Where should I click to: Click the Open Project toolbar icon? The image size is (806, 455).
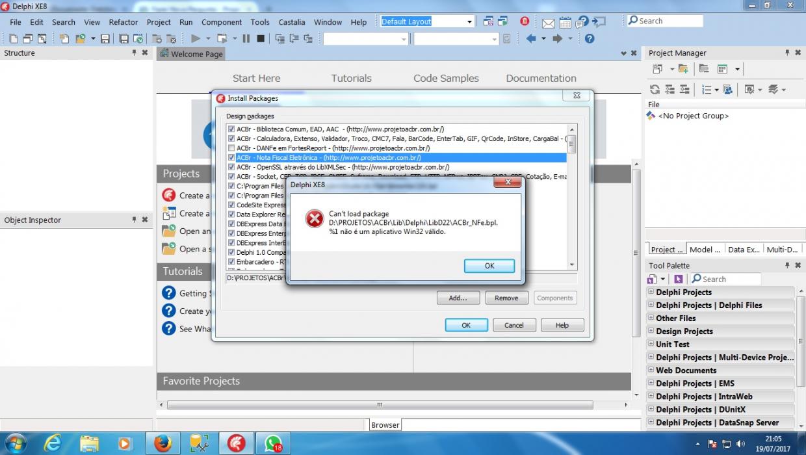tap(81, 39)
